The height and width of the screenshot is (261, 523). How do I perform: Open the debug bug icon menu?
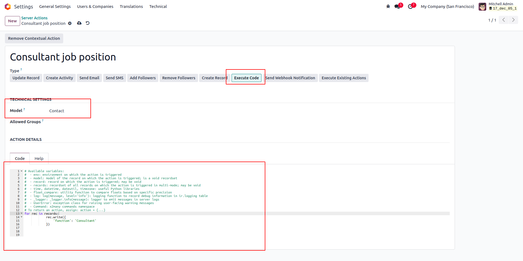(x=388, y=7)
